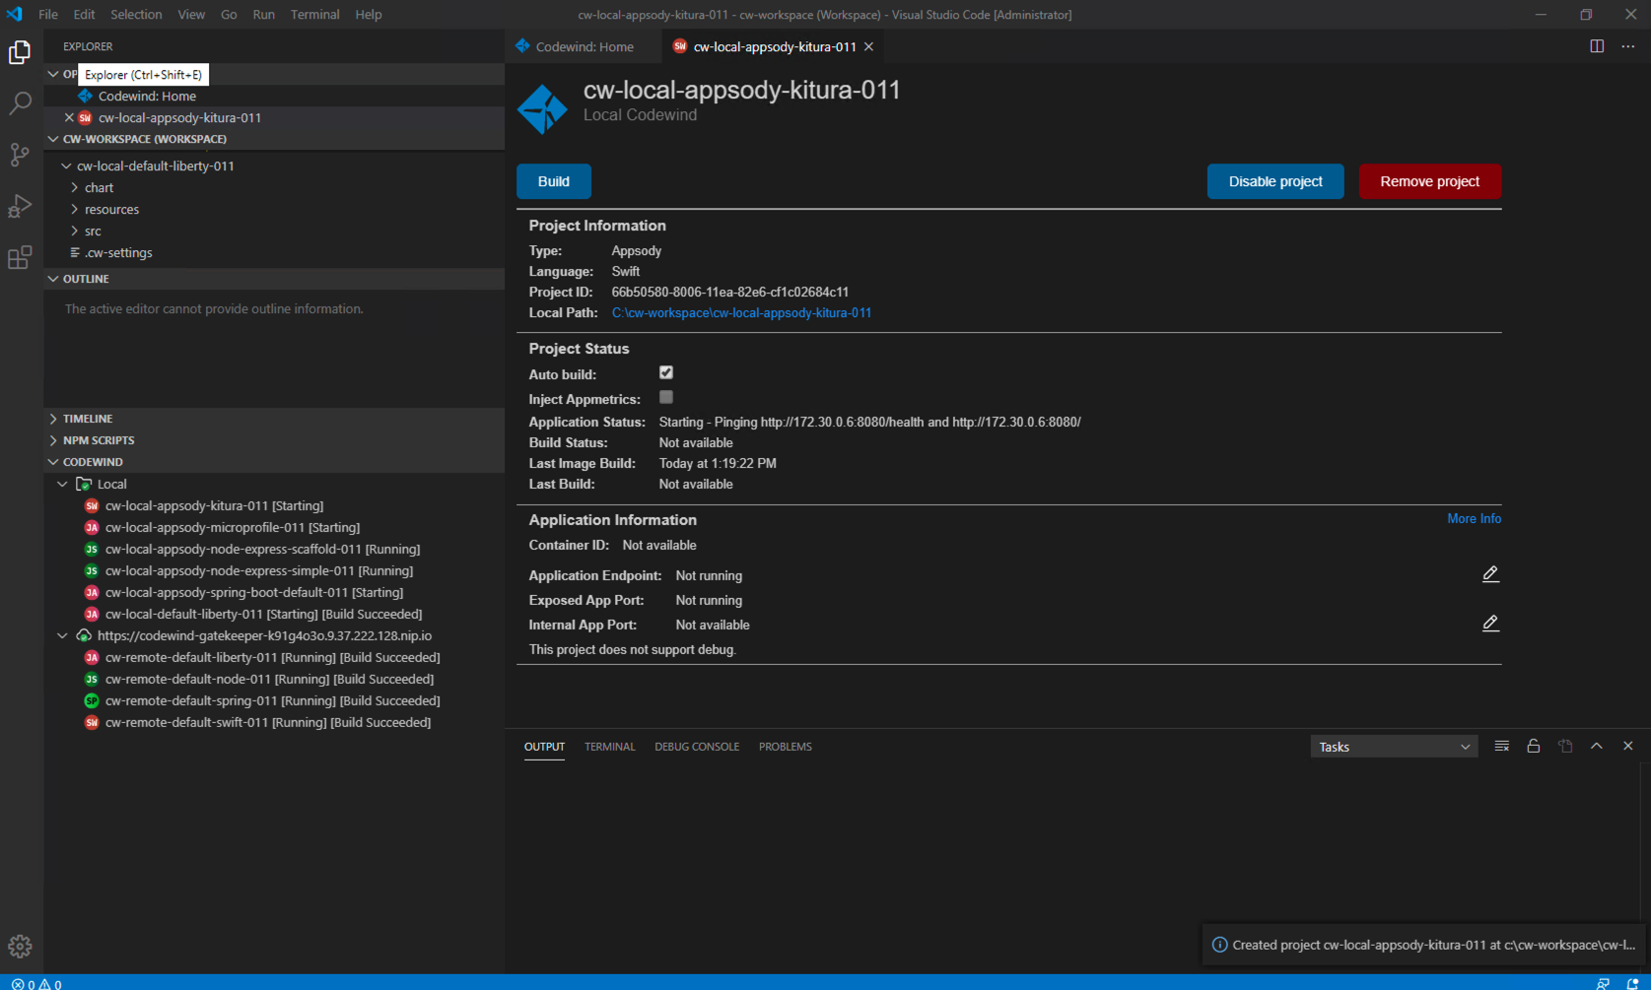Open the Source Control view

pyautogui.click(x=20, y=155)
